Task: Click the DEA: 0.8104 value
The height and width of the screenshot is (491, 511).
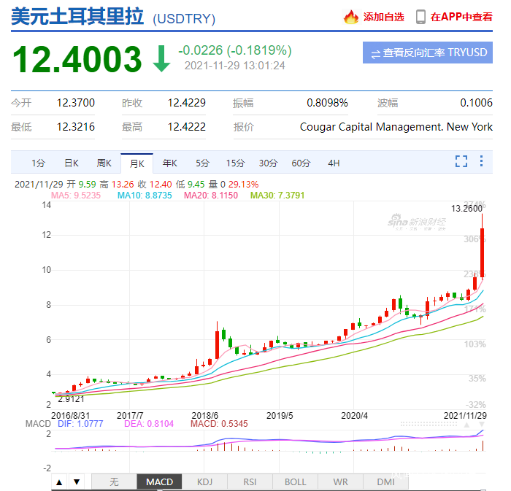Action: pyautogui.click(x=149, y=424)
